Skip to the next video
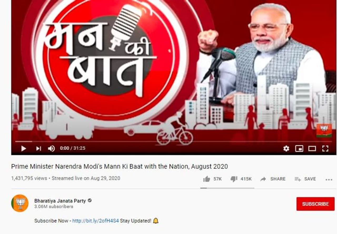This screenshot has height=234, width=337. (x=38, y=148)
